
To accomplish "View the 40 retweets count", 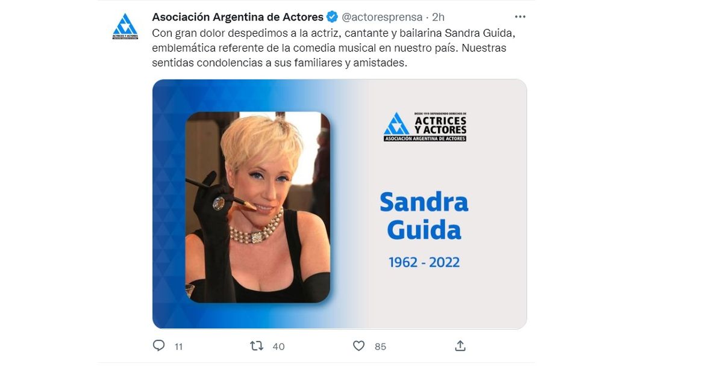I will click(278, 347).
